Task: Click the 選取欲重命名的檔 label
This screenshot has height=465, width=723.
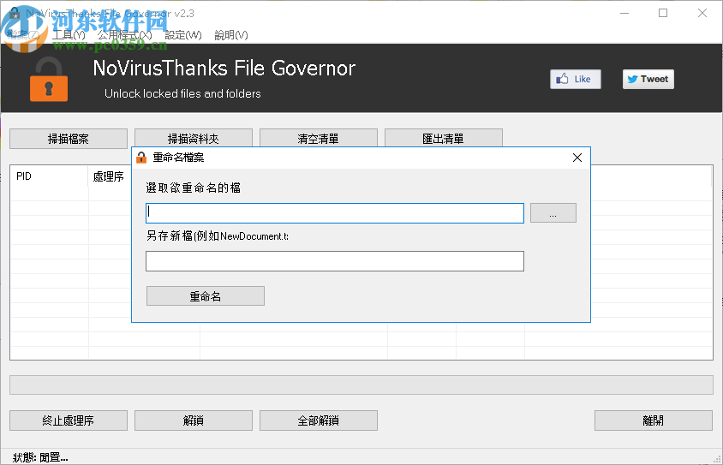Action: click(x=194, y=188)
